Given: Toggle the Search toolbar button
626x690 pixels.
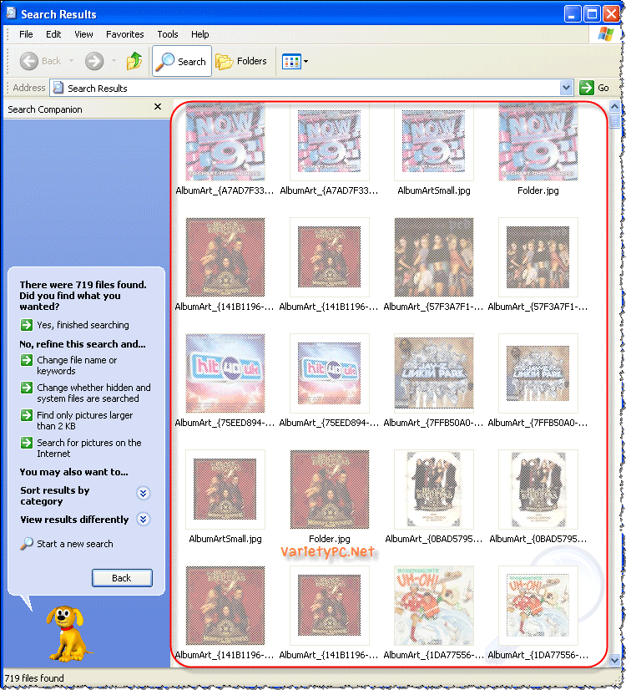Looking at the screenshot, I should click(182, 61).
